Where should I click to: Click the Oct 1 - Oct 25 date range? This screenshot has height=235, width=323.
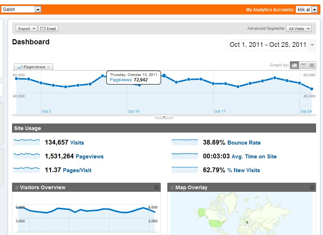tap(268, 45)
